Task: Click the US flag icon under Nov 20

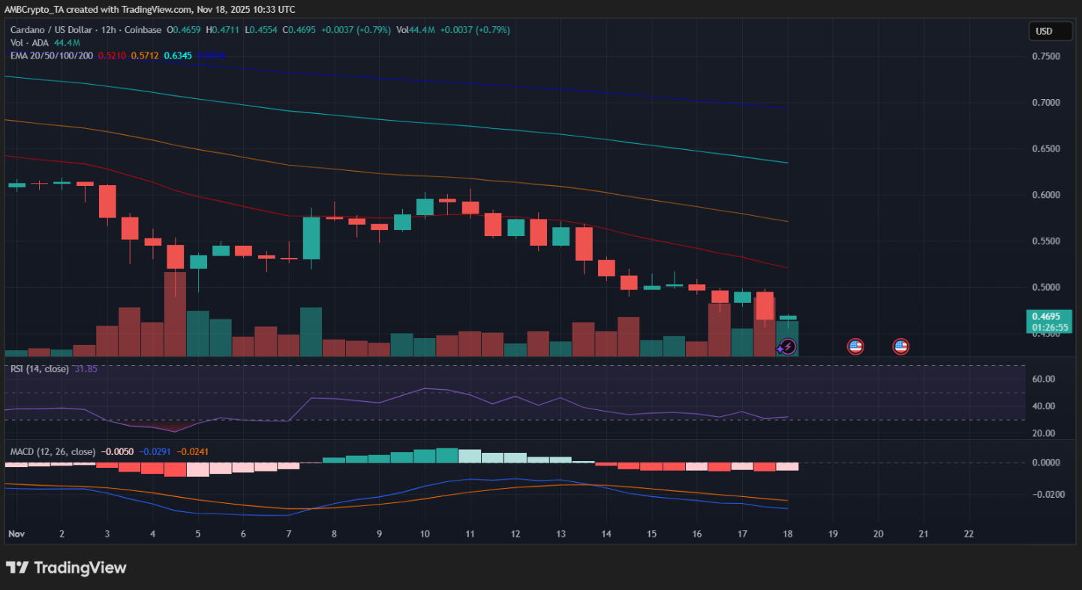Action: 900,346
